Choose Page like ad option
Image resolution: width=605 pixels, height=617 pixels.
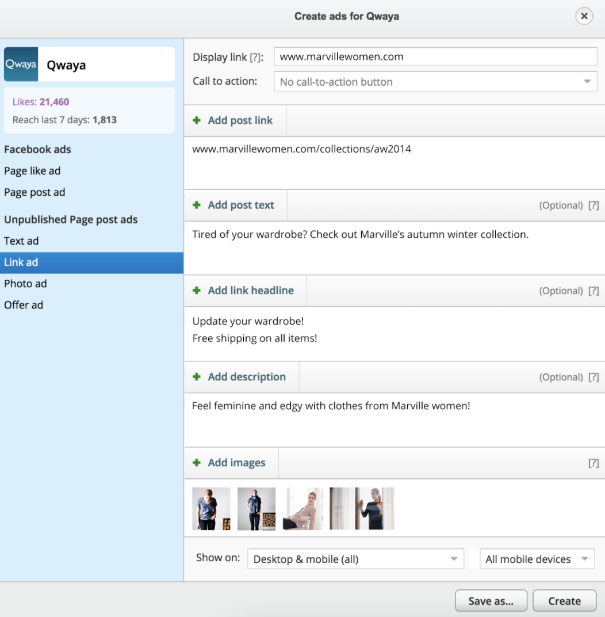(x=32, y=171)
